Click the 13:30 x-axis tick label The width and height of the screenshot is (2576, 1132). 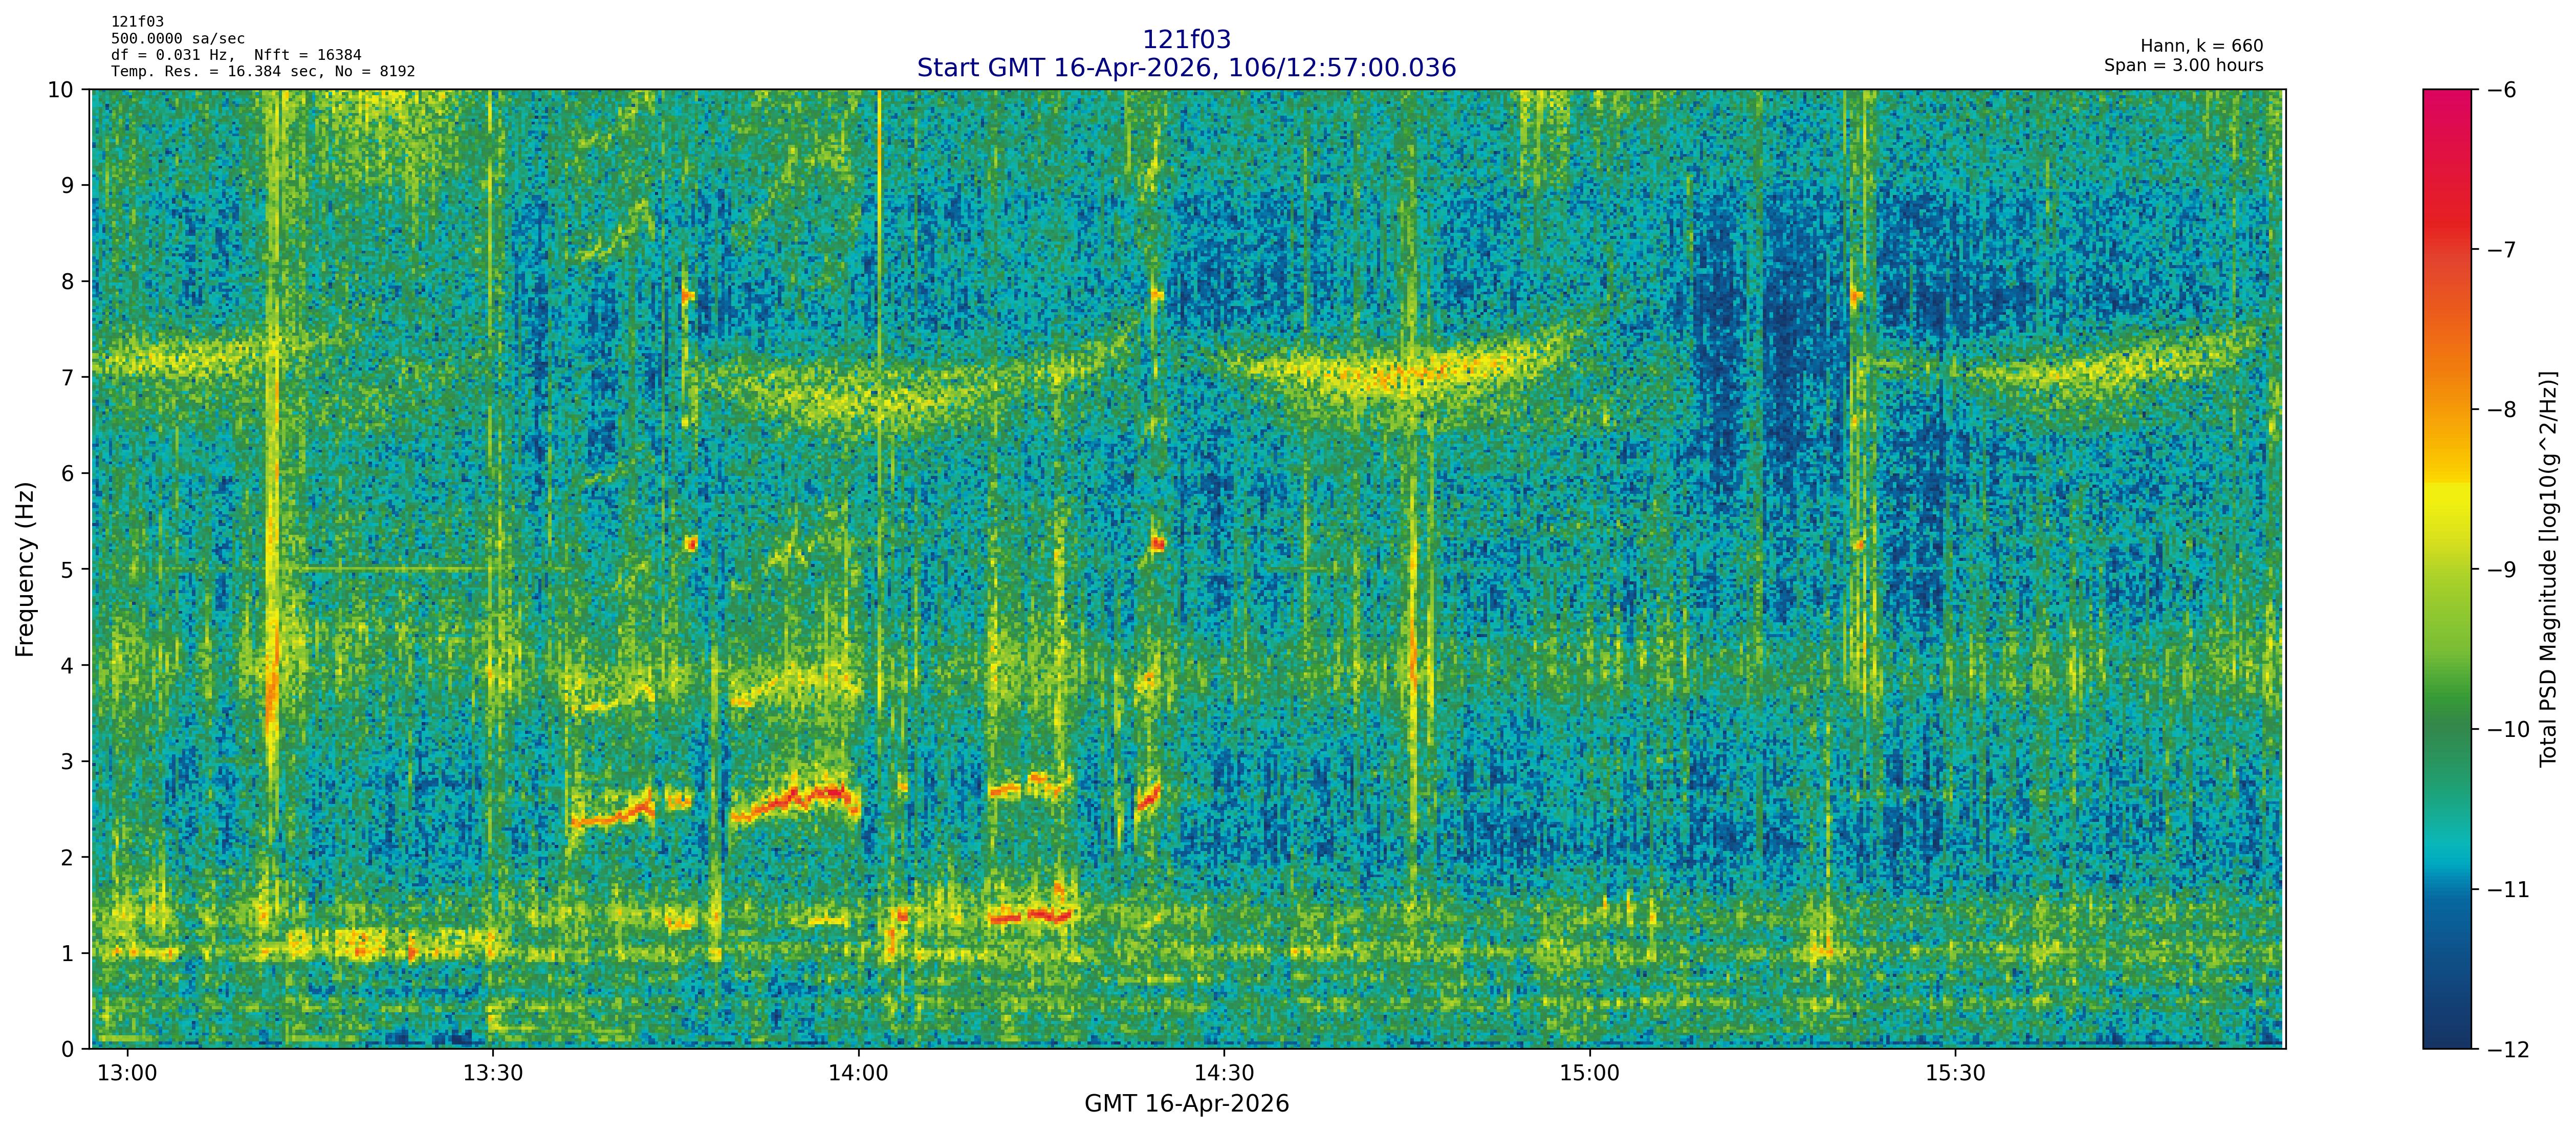pos(493,1074)
